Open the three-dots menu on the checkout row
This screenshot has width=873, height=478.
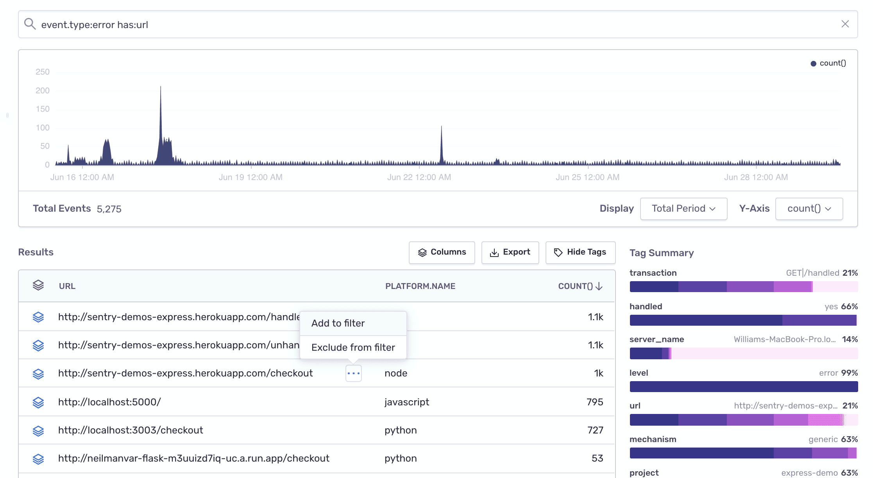(x=353, y=373)
